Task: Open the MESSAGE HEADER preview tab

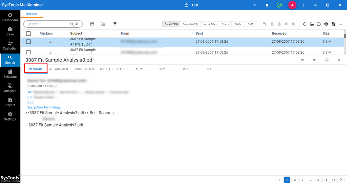Action: (114, 69)
